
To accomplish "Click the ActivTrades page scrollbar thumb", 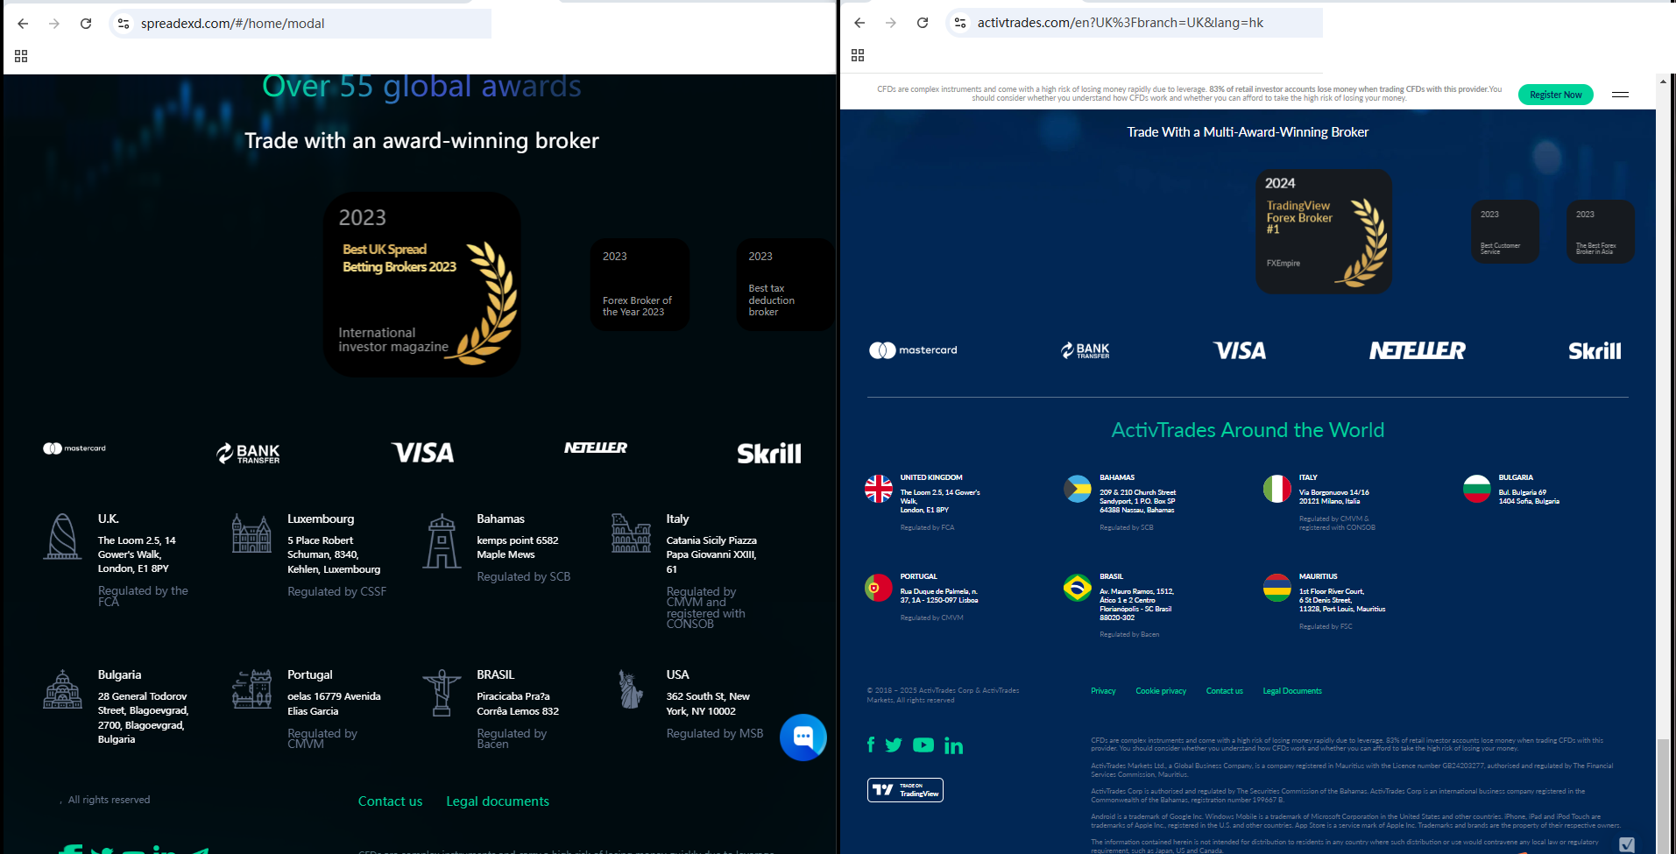I will click(1663, 795).
